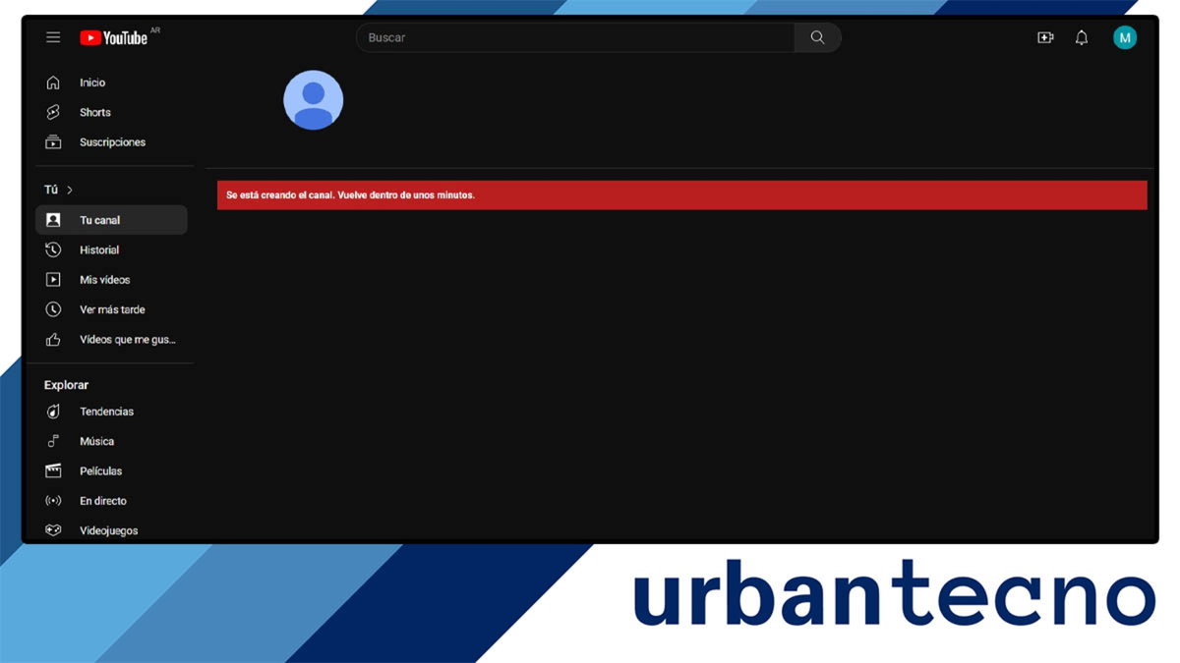
Task: Open Videojuegos in Explorar
Action: [x=111, y=530]
